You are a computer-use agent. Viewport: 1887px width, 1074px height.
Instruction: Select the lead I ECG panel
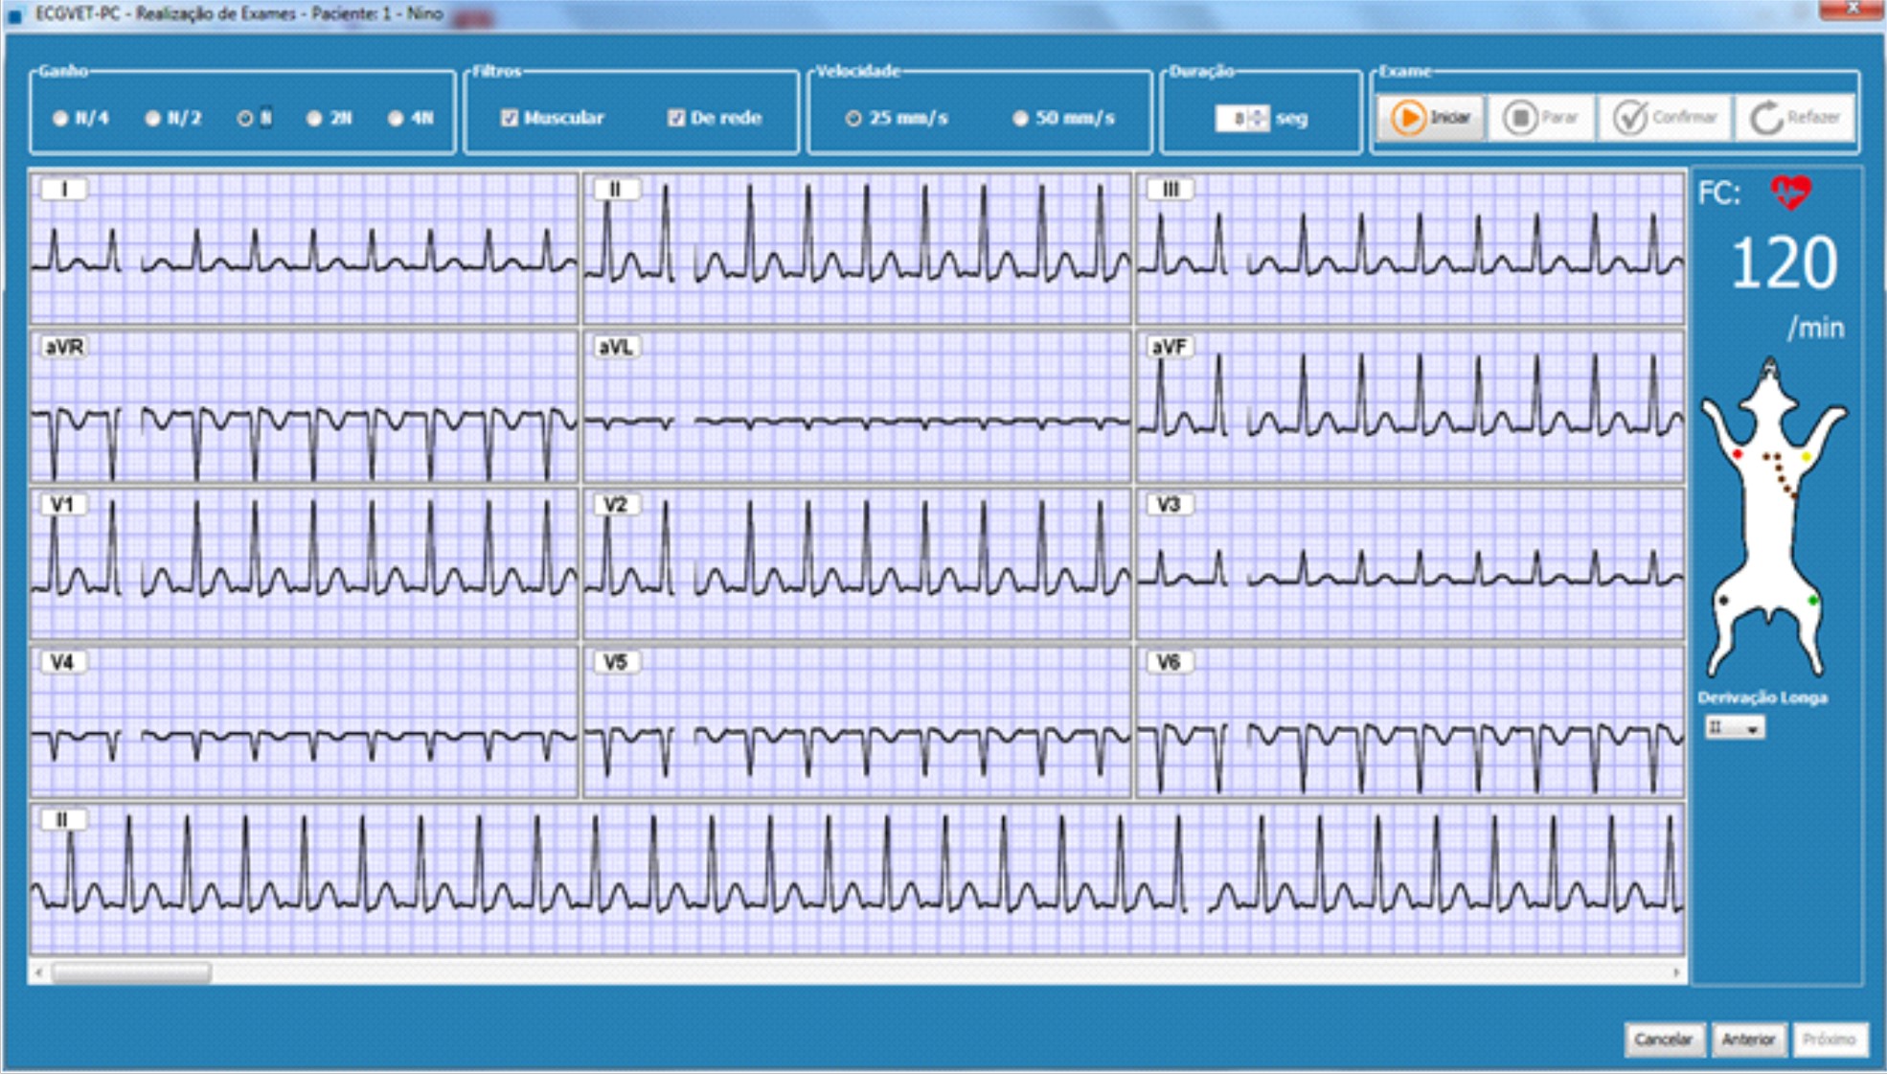tap(304, 248)
